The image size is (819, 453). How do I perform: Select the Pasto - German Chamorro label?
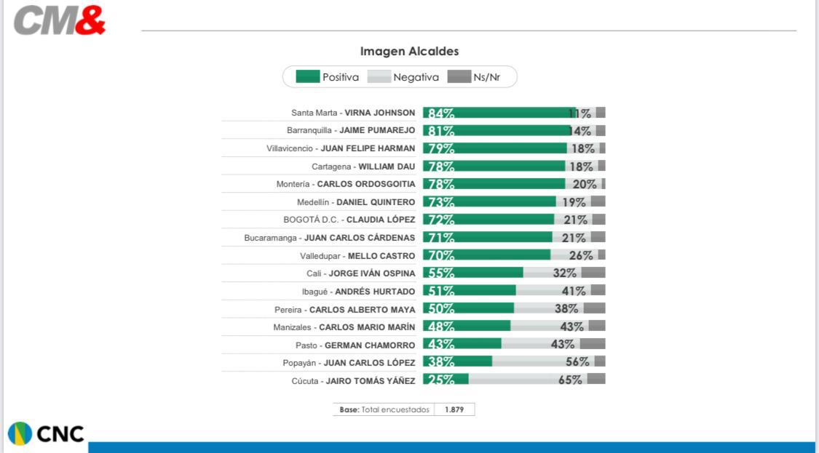355,345
